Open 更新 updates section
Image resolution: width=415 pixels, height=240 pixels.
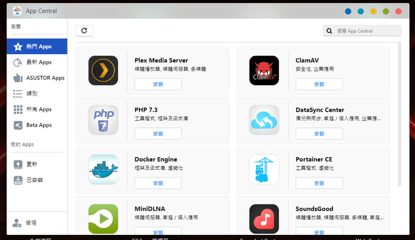(x=37, y=164)
